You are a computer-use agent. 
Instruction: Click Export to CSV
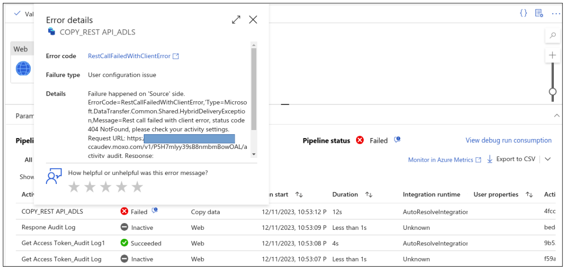511,159
